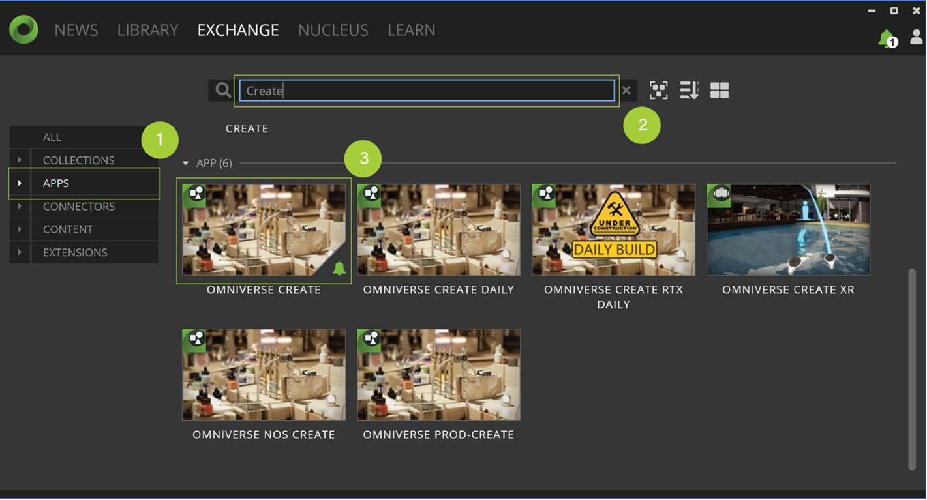Click the OMNIVERSE CREATE XR label
This screenshot has height=500, width=927.
pos(788,289)
